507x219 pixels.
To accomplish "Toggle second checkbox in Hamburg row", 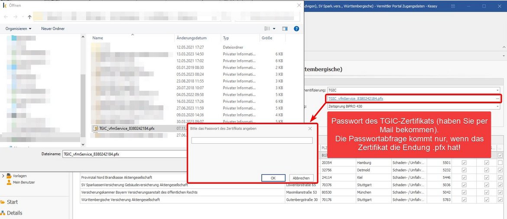I will pyautogui.click(x=487, y=162).
